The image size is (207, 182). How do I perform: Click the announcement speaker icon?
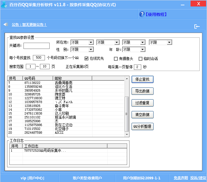click(x=6, y=24)
